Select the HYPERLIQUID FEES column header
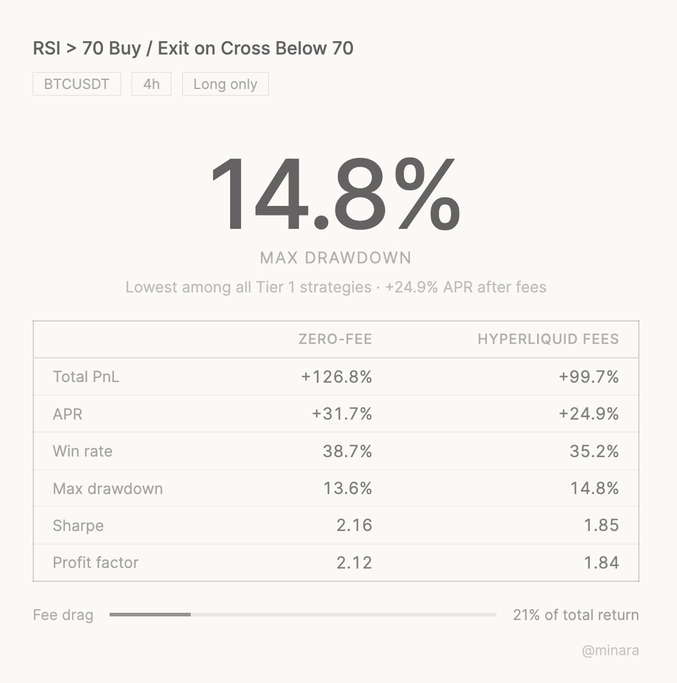 tap(548, 339)
